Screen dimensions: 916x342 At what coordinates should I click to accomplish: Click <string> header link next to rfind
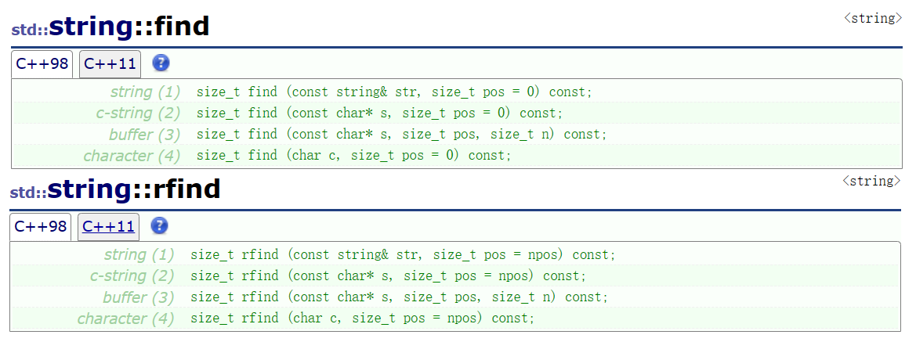point(871,181)
